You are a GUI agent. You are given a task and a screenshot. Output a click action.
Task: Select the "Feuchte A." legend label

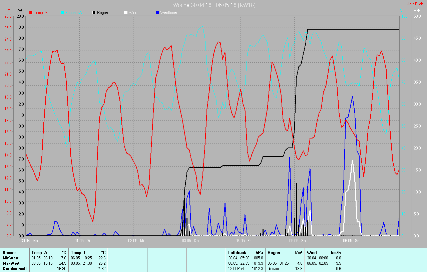click(x=74, y=13)
